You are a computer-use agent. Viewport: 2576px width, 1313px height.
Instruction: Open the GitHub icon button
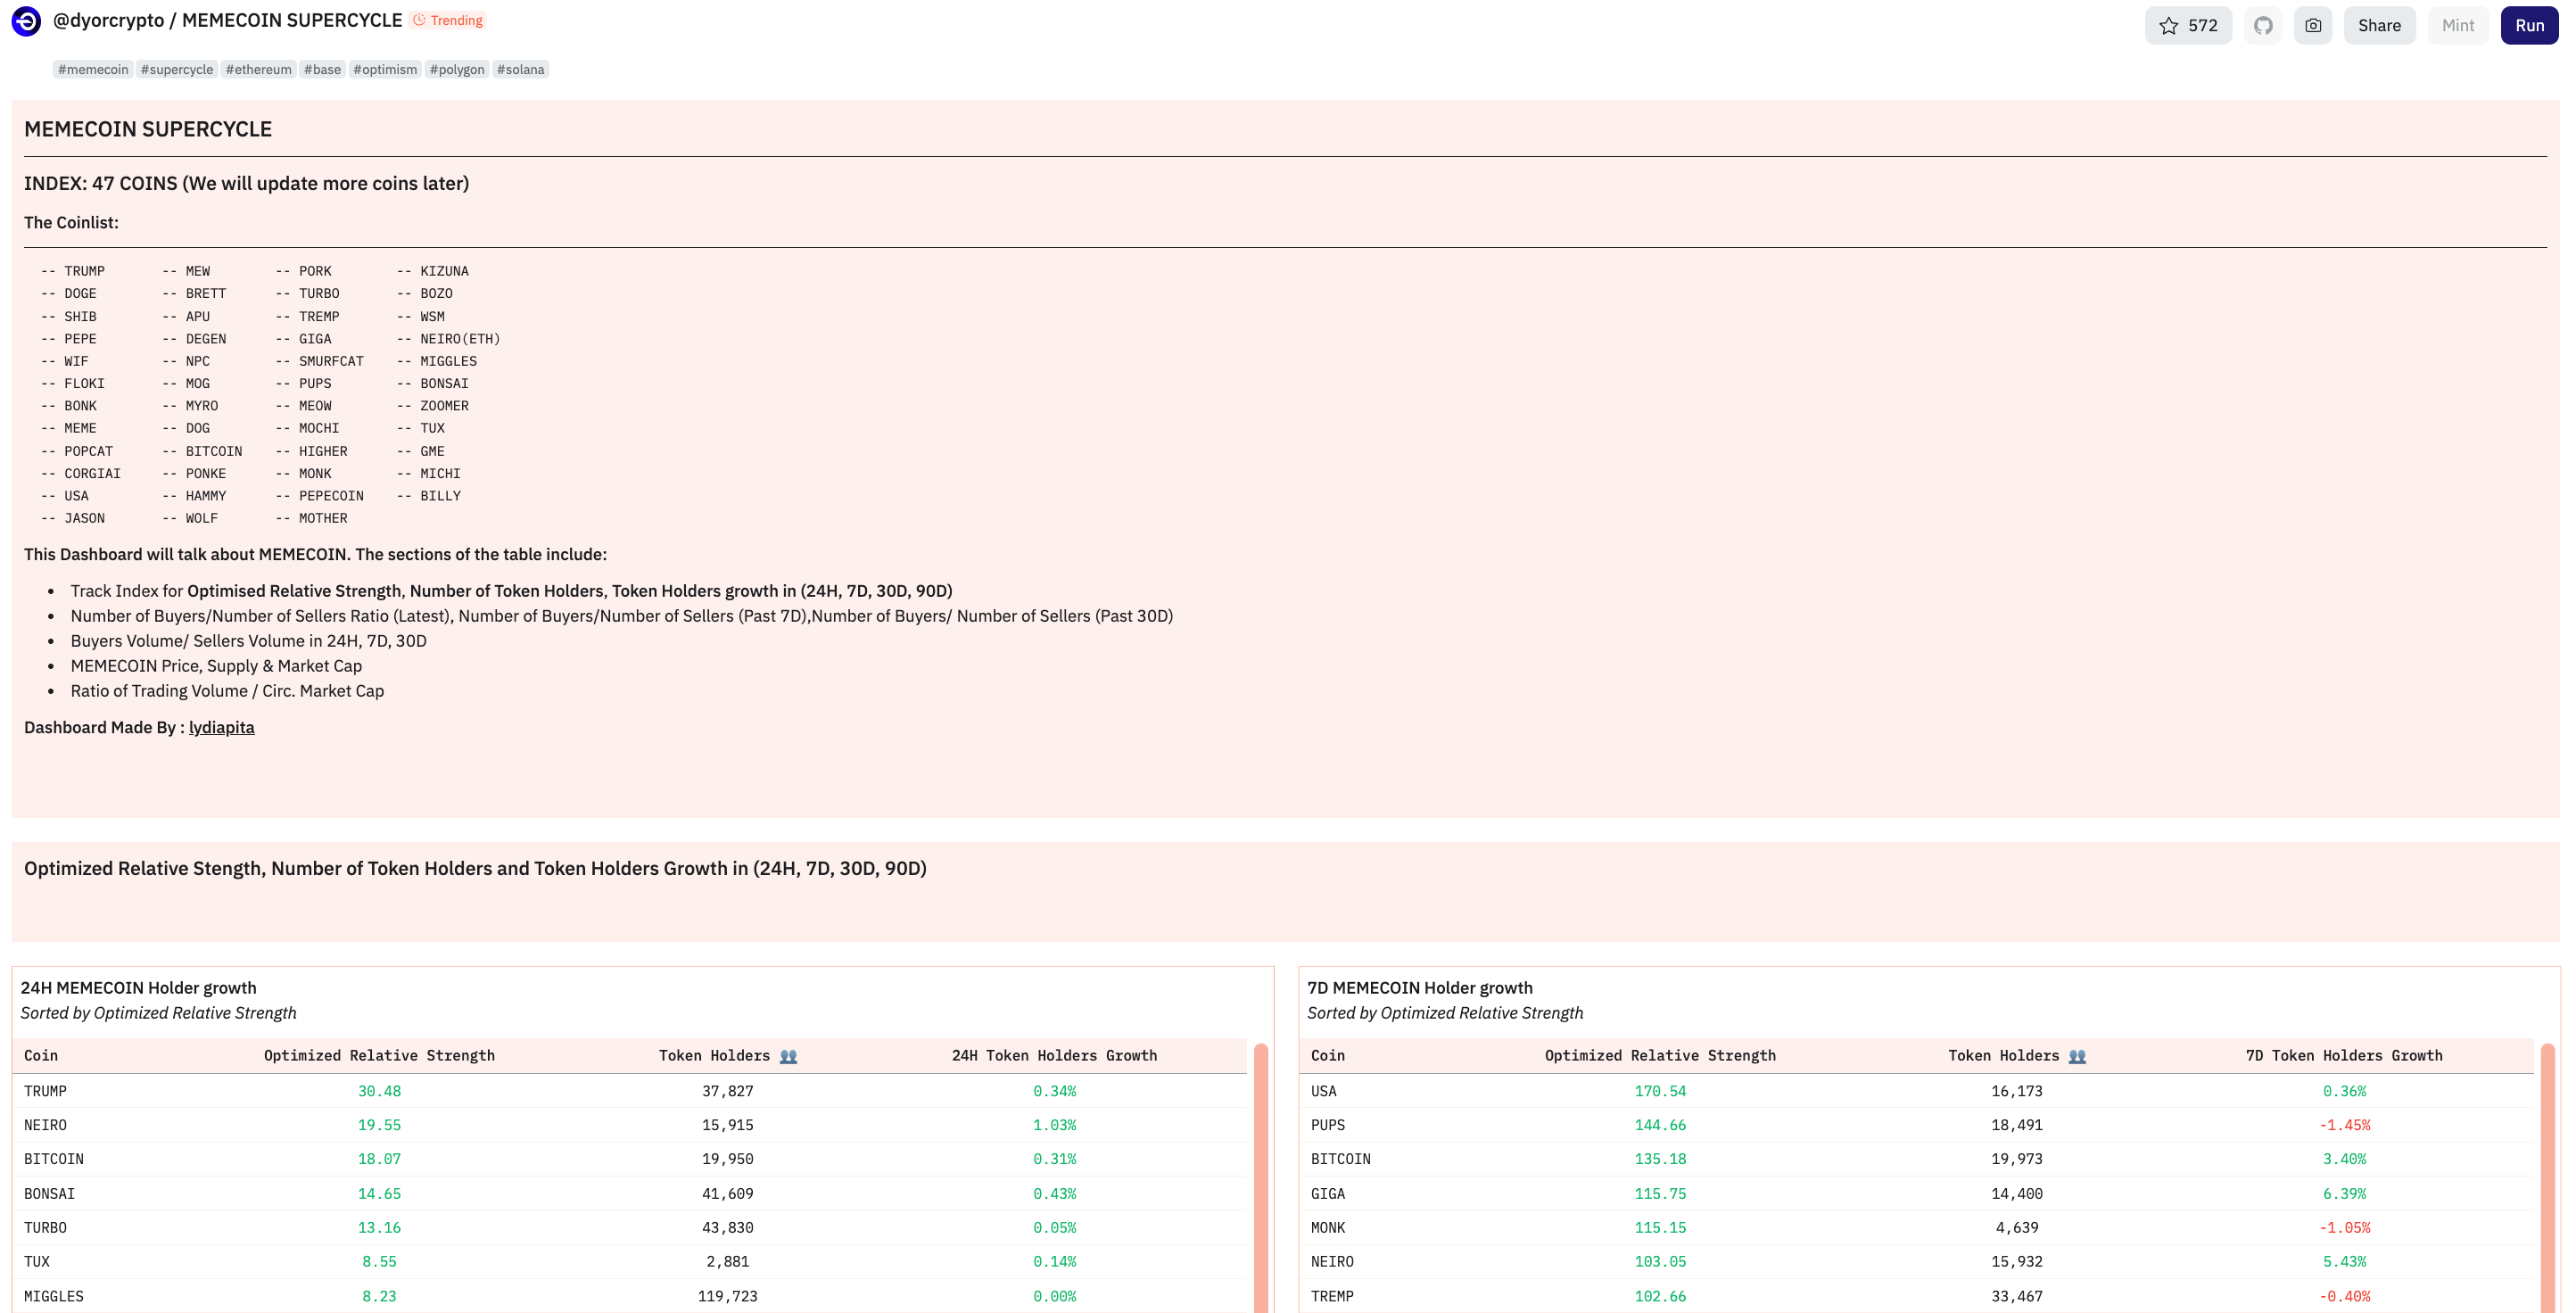pos(2263,25)
